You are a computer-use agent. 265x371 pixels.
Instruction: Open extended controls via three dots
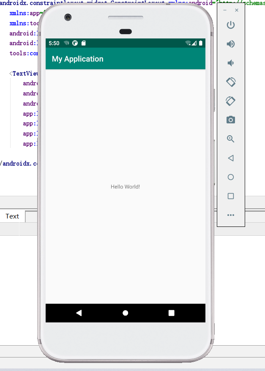coord(231,215)
